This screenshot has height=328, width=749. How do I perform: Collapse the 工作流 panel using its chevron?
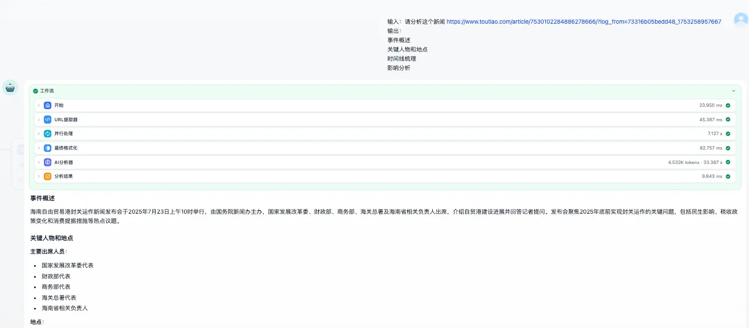[x=733, y=91]
